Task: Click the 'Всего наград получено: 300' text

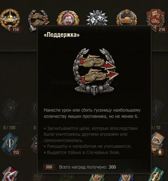Action: [x=87, y=167]
